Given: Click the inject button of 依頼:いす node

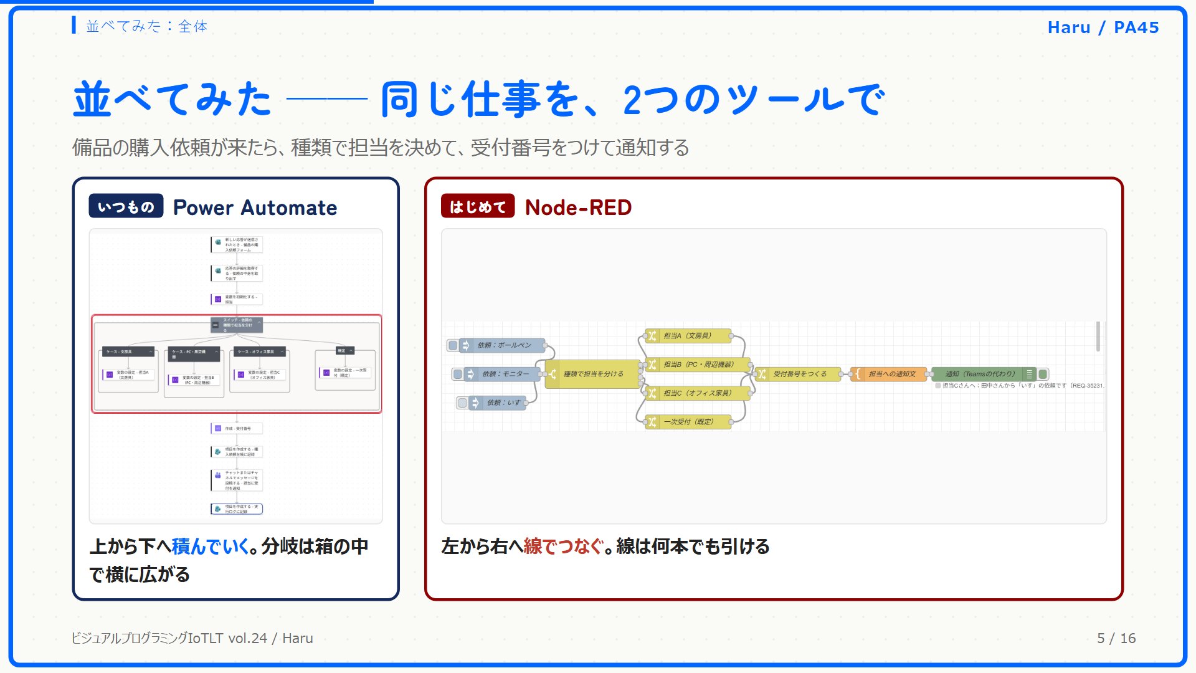Looking at the screenshot, I should (462, 403).
